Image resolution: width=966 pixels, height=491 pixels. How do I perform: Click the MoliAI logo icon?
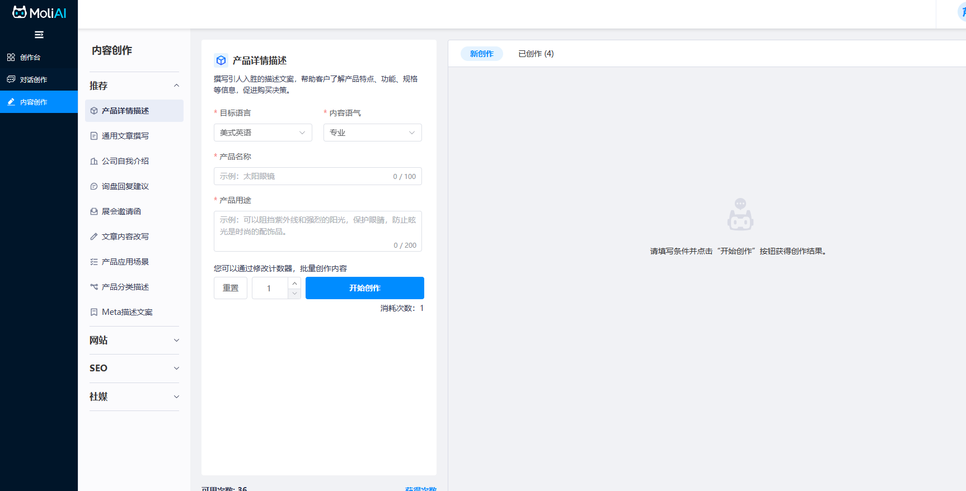click(20, 12)
